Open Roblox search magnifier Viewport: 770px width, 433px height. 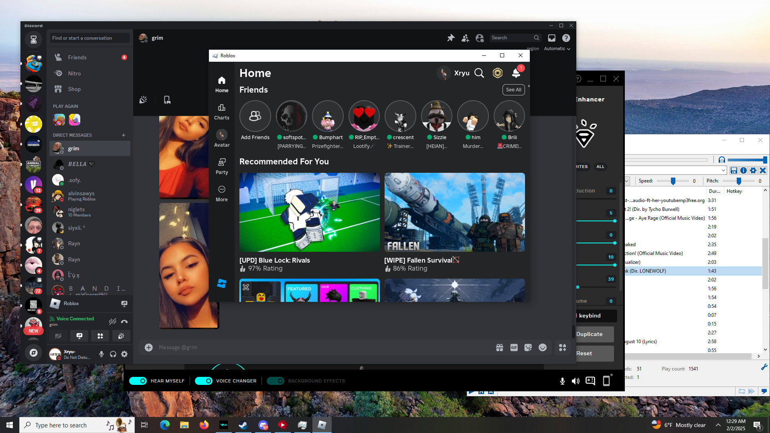pyautogui.click(x=479, y=73)
